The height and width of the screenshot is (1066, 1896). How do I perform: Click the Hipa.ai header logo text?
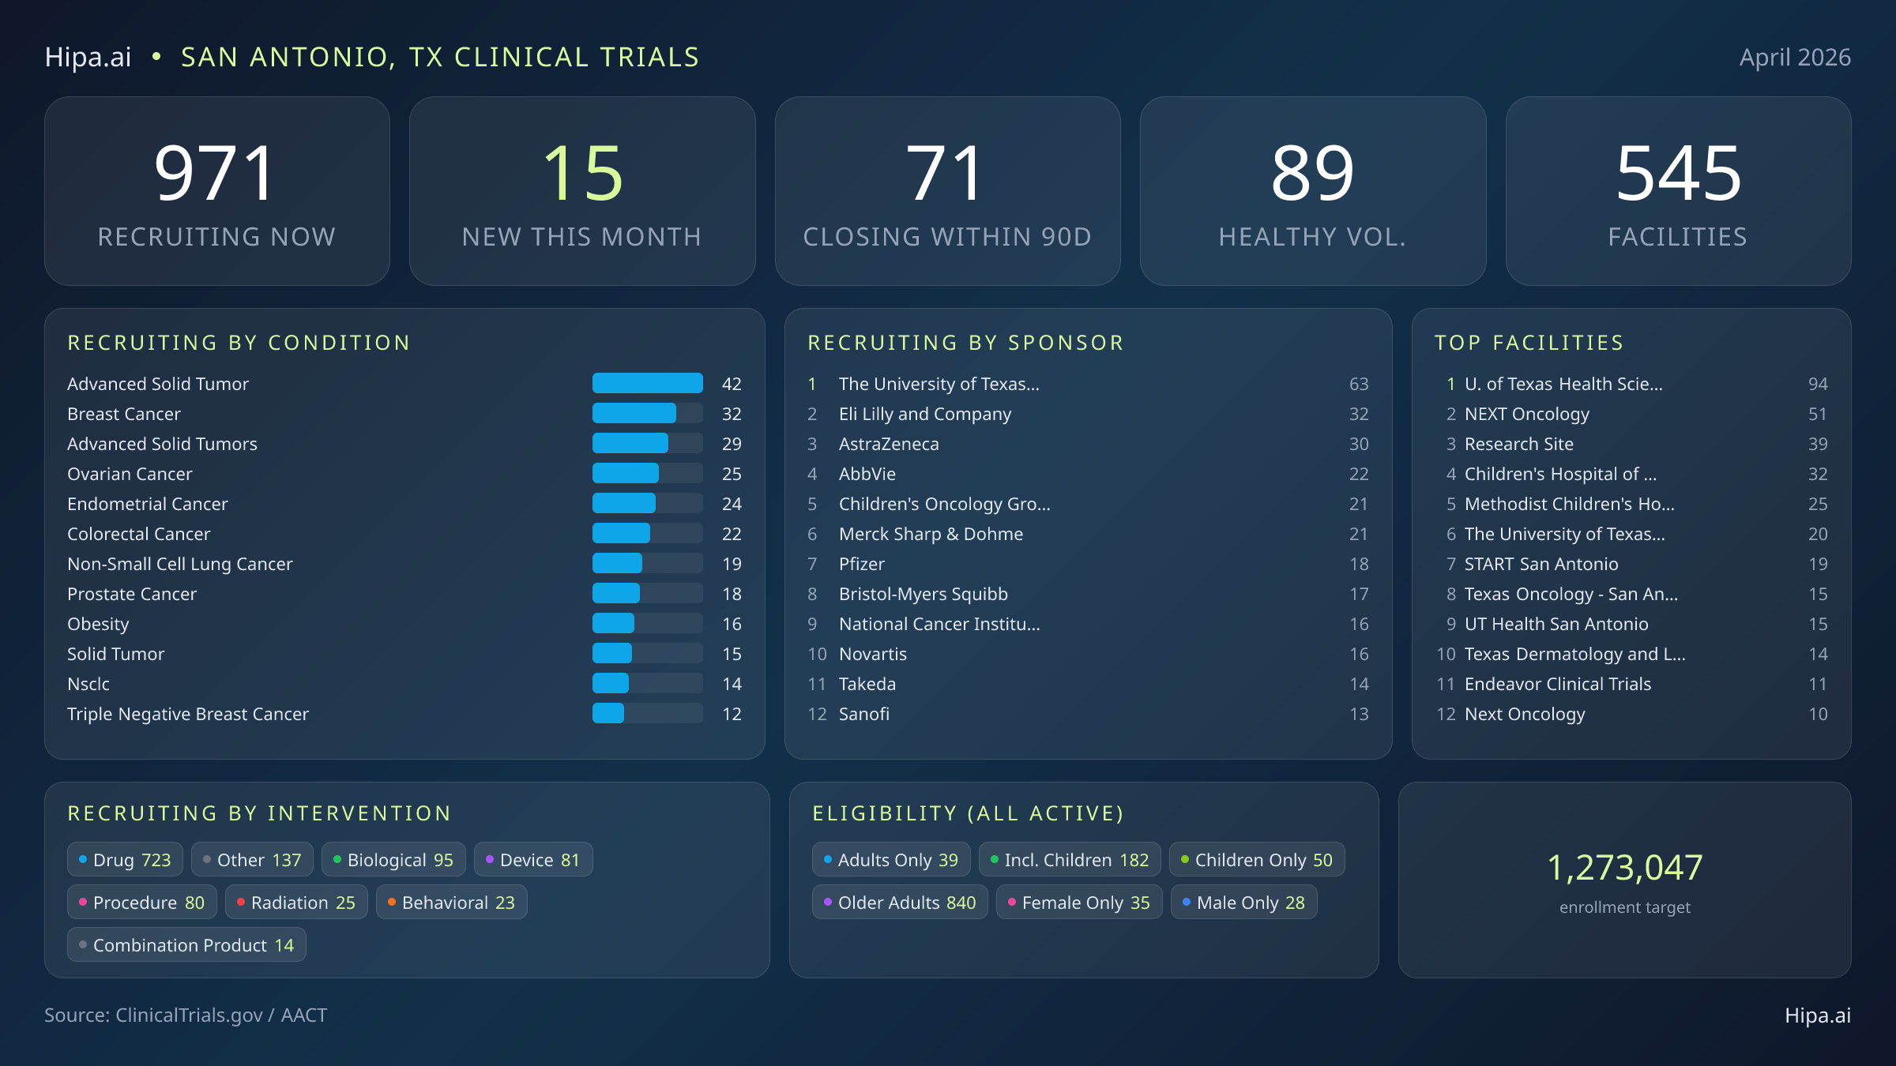pyautogui.click(x=88, y=57)
